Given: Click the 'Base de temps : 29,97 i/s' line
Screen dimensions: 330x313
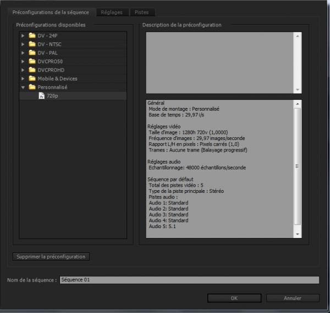Looking at the screenshot, I should (177, 115).
